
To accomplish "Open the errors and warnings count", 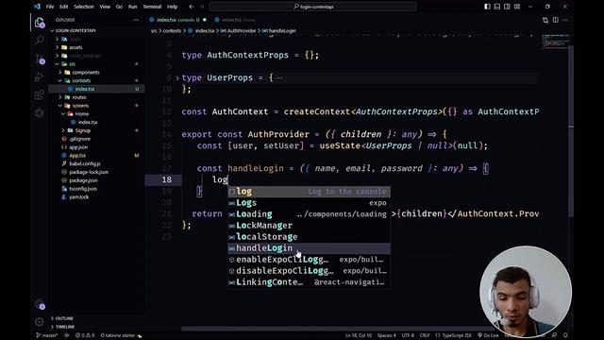I will point(85,335).
